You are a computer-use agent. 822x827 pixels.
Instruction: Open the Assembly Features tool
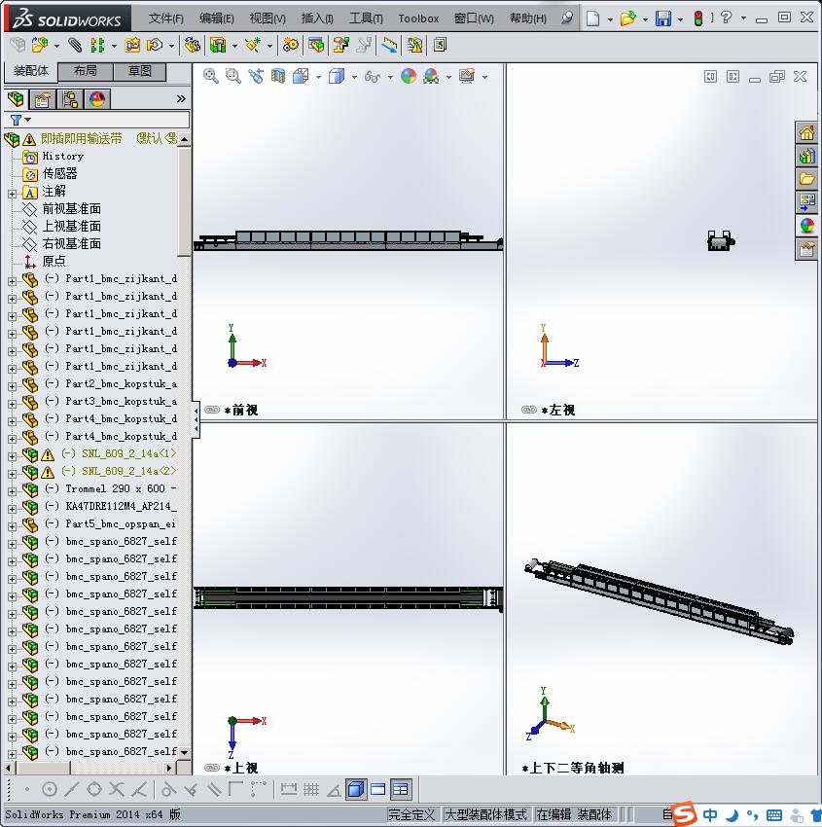point(218,46)
